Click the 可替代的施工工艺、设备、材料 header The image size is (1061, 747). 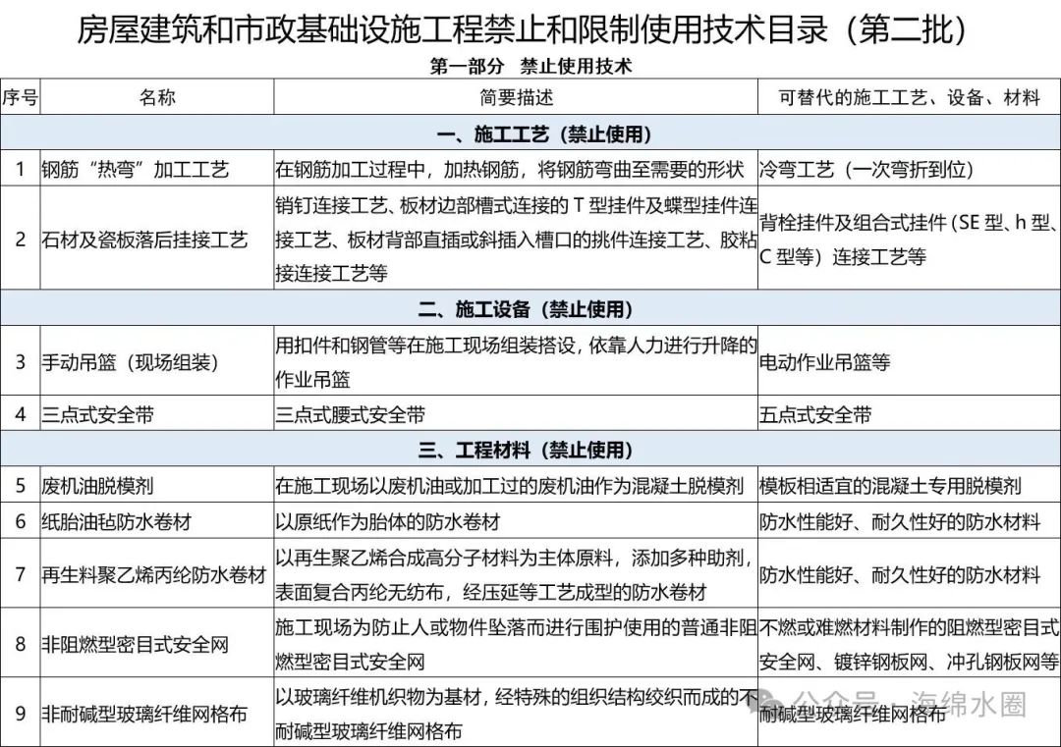pyautogui.click(x=909, y=97)
